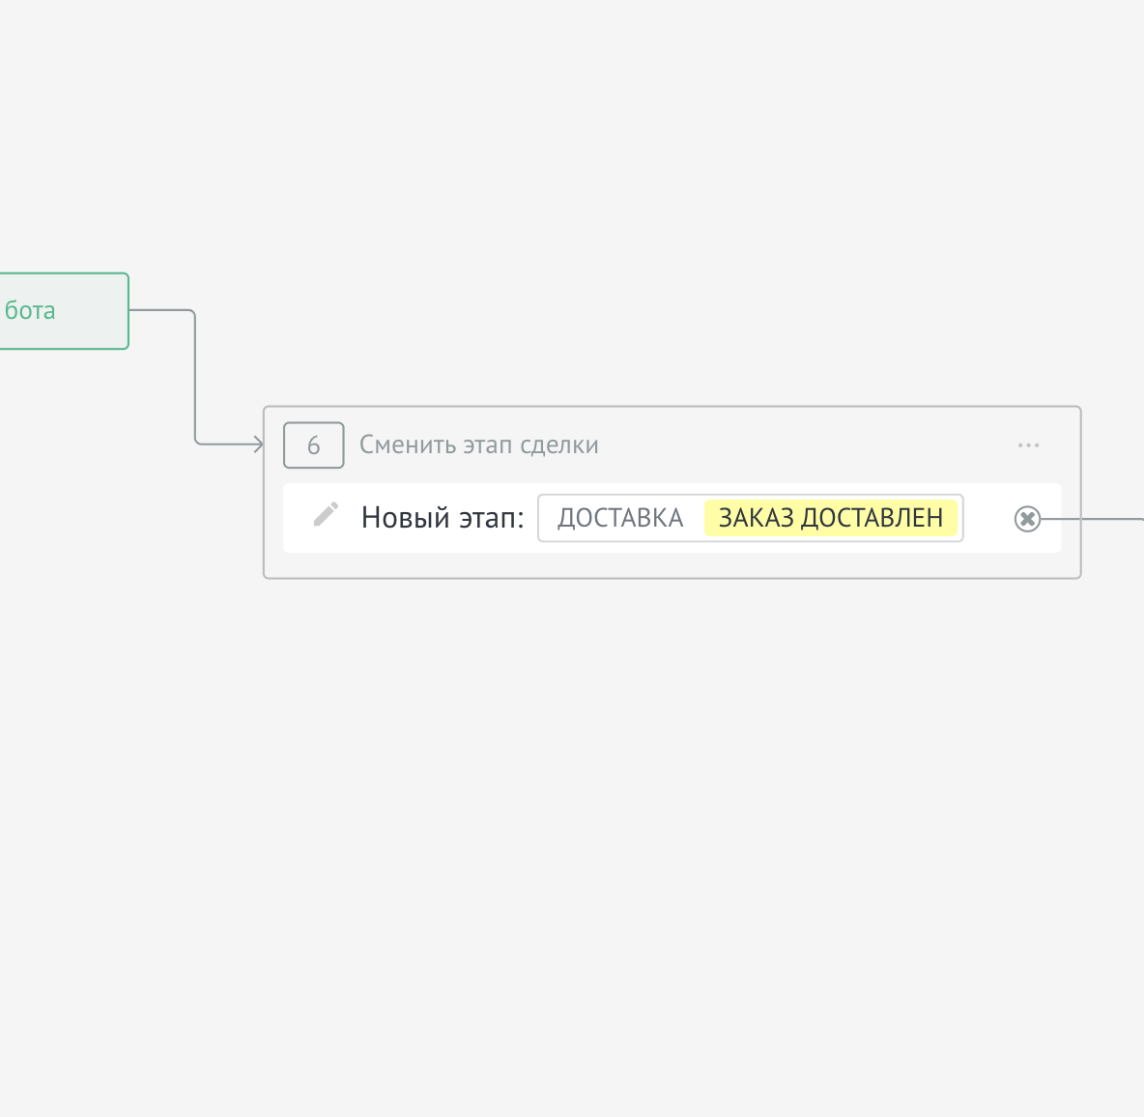This screenshot has width=1144, height=1117.
Task: Open the three-dot options menu of step 6
Action: coord(1028,445)
